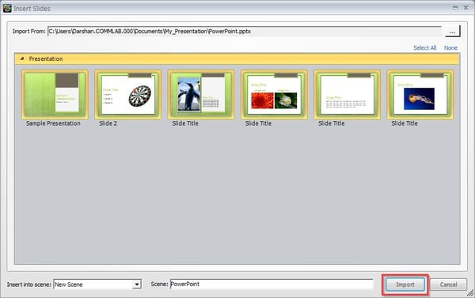Image resolution: width=475 pixels, height=298 pixels.
Task: Select the jellyfish slide thumbnail
Action: click(420, 95)
